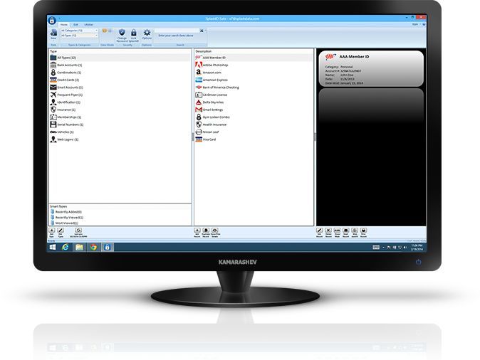Click the Edit Record pencil icon

click(x=319, y=231)
